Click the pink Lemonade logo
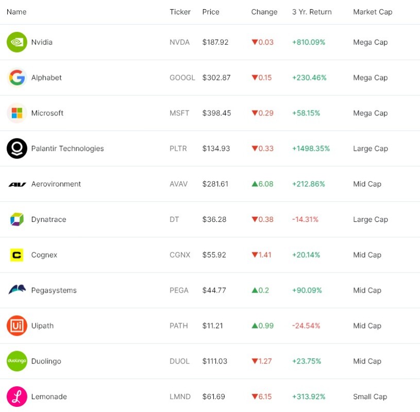This screenshot has height=412, width=420. pos(17,397)
